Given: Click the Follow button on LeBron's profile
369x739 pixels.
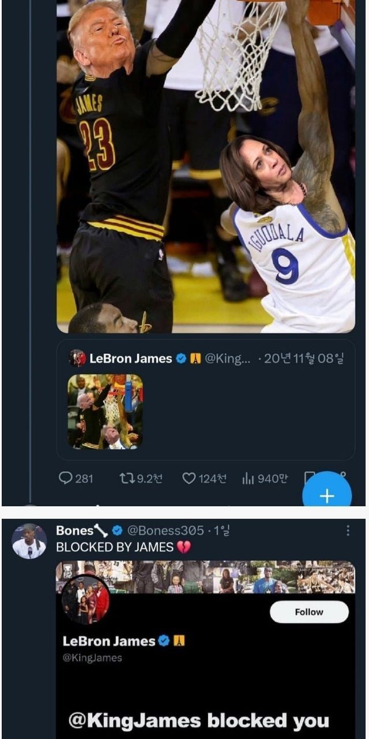Looking at the screenshot, I should [309, 612].
